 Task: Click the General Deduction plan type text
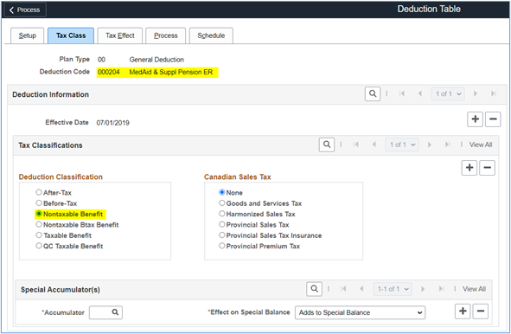(156, 60)
